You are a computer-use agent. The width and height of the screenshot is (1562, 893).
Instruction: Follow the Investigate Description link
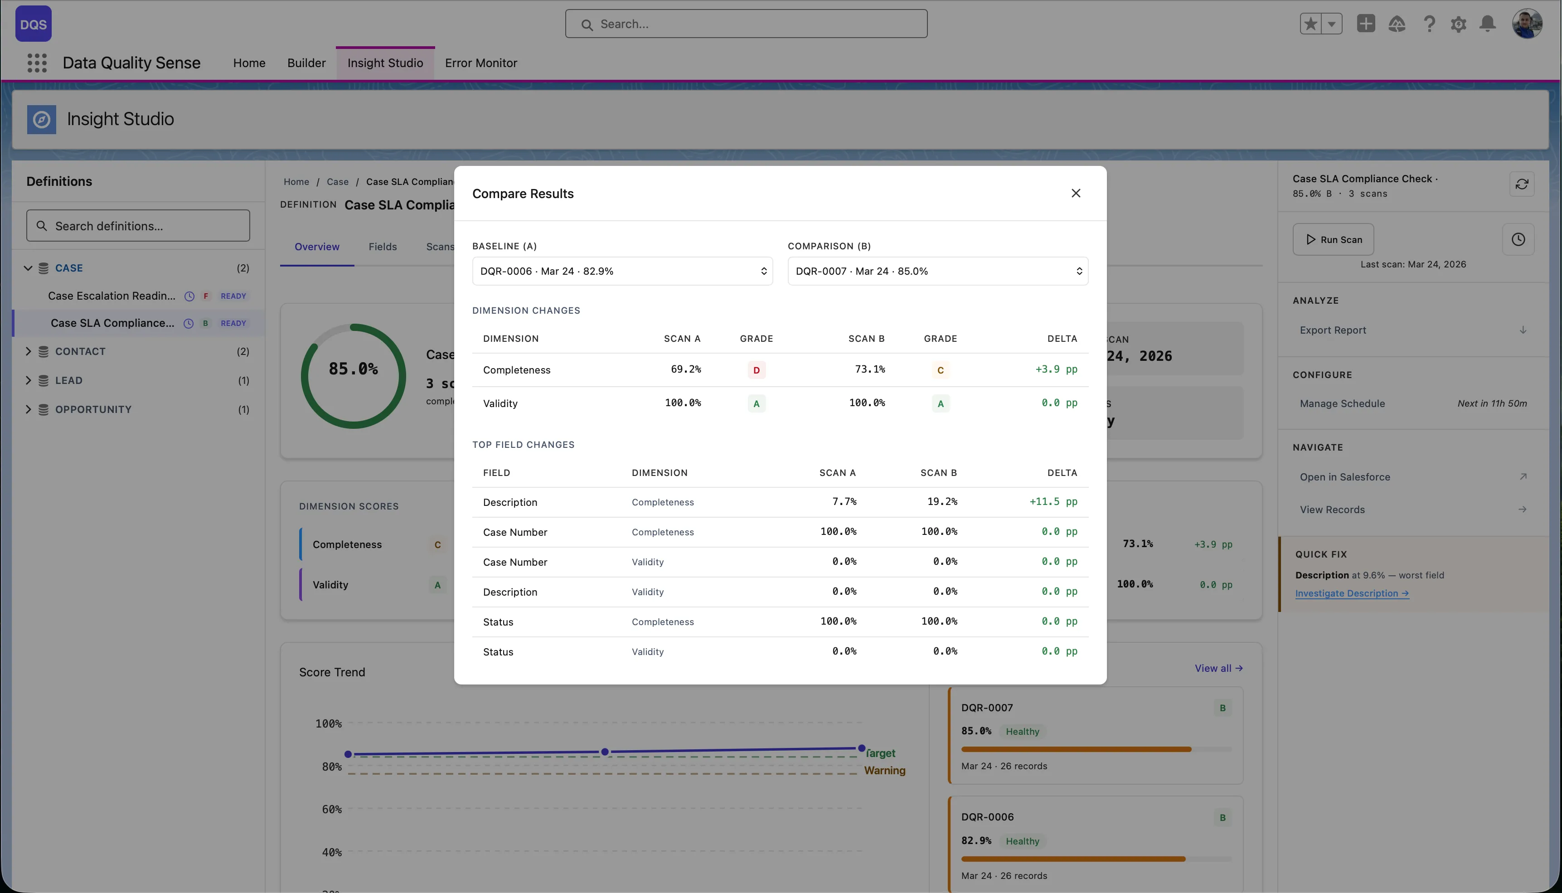click(x=1352, y=593)
